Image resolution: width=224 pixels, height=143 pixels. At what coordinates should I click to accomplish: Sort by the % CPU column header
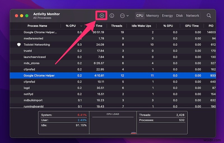[71, 26]
